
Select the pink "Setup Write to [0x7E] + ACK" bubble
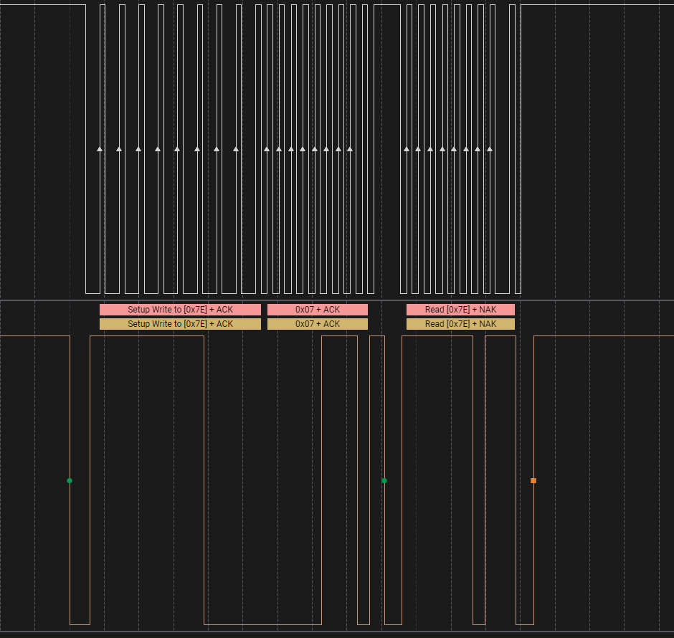coord(180,310)
